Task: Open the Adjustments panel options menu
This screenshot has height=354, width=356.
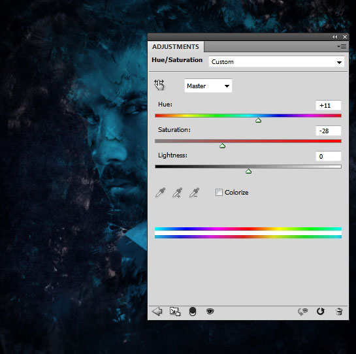Action: click(x=342, y=47)
